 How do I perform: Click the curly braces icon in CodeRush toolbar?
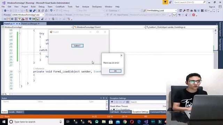point(8,19)
